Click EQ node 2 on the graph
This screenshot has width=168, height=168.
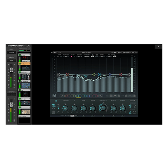[x=94, y=74]
